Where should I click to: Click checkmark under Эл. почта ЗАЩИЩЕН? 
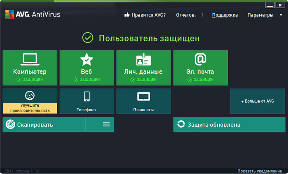point(190,80)
